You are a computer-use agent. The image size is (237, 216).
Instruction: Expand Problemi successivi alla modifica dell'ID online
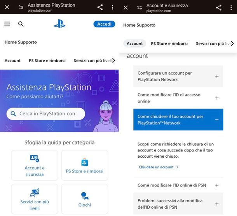(x=178, y=204)
